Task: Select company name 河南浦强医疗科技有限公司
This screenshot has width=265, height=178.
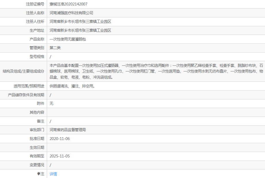Action: [x=71, y=13]
